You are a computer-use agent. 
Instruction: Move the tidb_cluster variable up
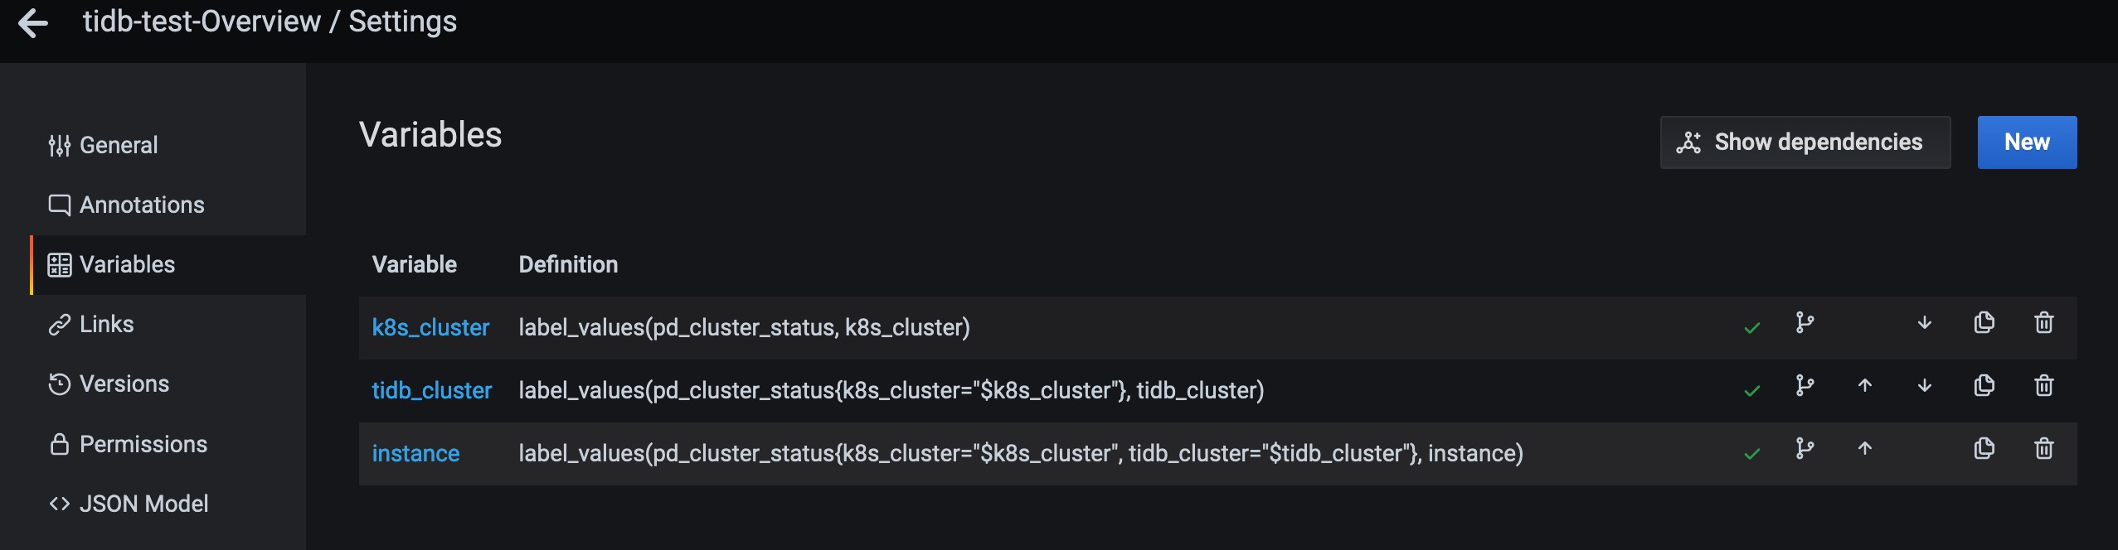1864,386
